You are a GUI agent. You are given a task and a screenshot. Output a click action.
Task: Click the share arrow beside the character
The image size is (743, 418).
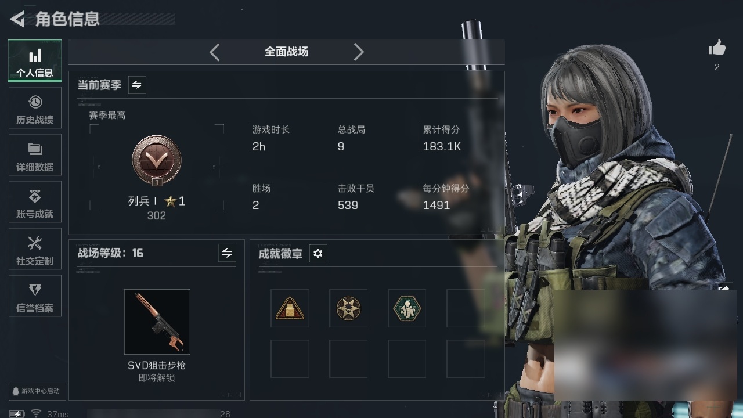point(725,289)
